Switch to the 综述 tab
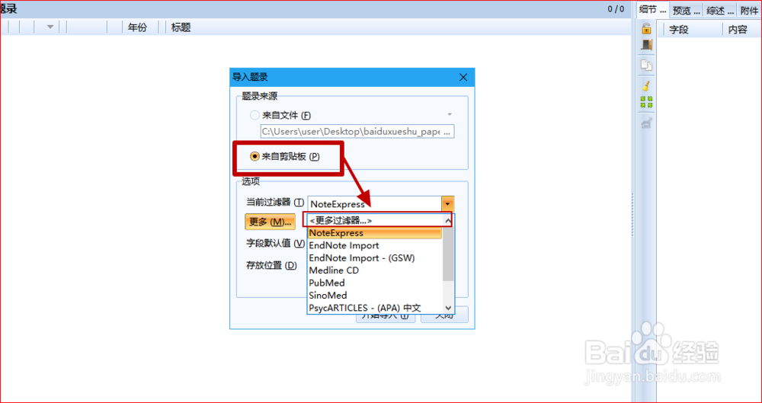 point(720,10)
